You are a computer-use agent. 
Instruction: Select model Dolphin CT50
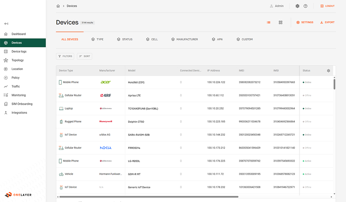coord(136,122)
